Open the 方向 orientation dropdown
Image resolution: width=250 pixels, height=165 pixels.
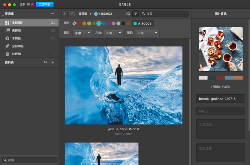click(x=113, y=33)
